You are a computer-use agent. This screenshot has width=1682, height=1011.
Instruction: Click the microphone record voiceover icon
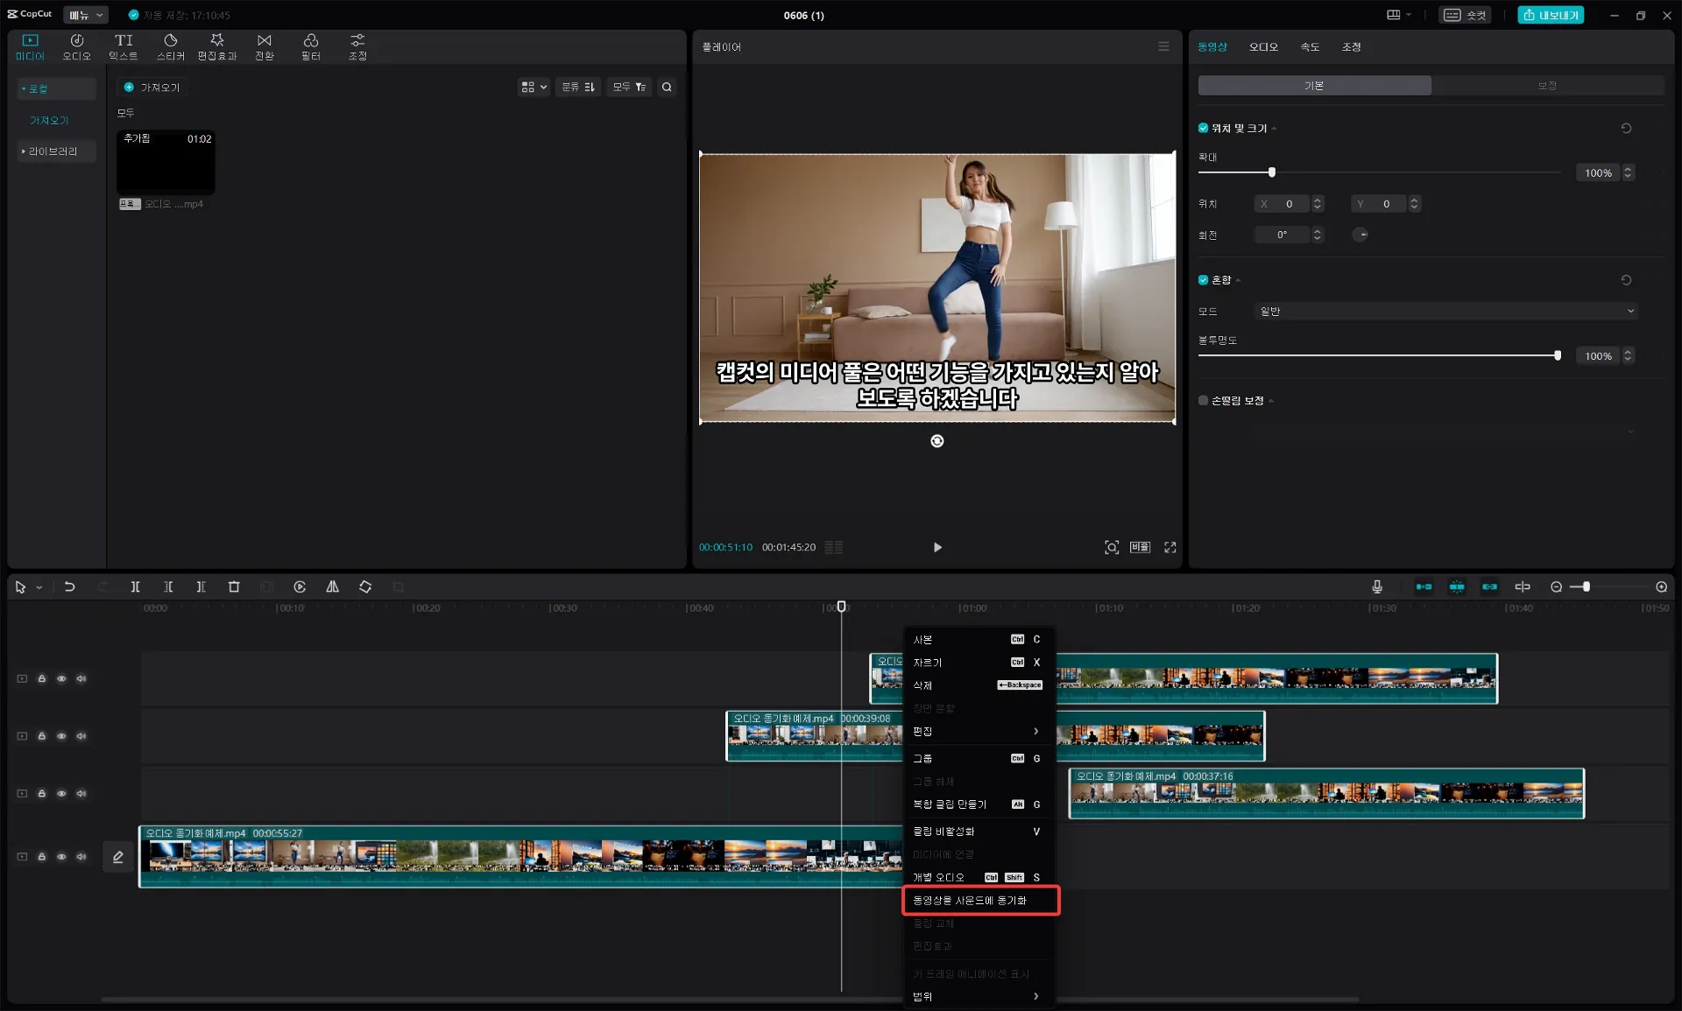(x=1376, y=586)
